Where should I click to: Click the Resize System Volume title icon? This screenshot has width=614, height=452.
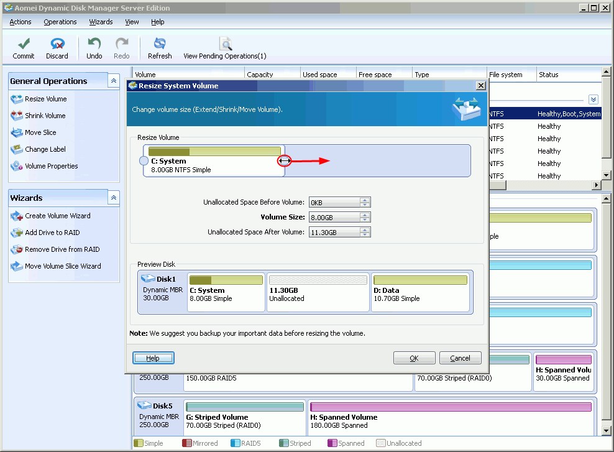[133, 85]
